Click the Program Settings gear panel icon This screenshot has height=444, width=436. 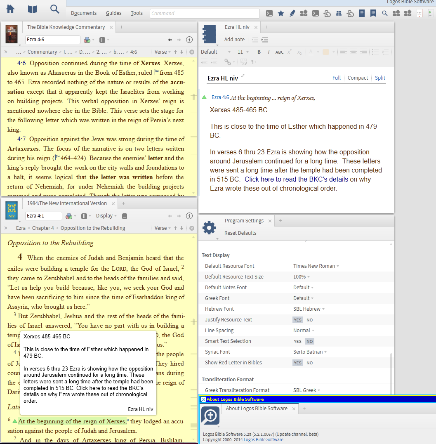pyautogui.click(x=209, y=228)
